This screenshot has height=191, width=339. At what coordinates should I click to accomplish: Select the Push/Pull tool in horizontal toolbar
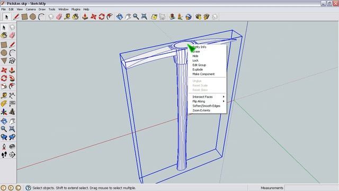click(x=85, y=16)
